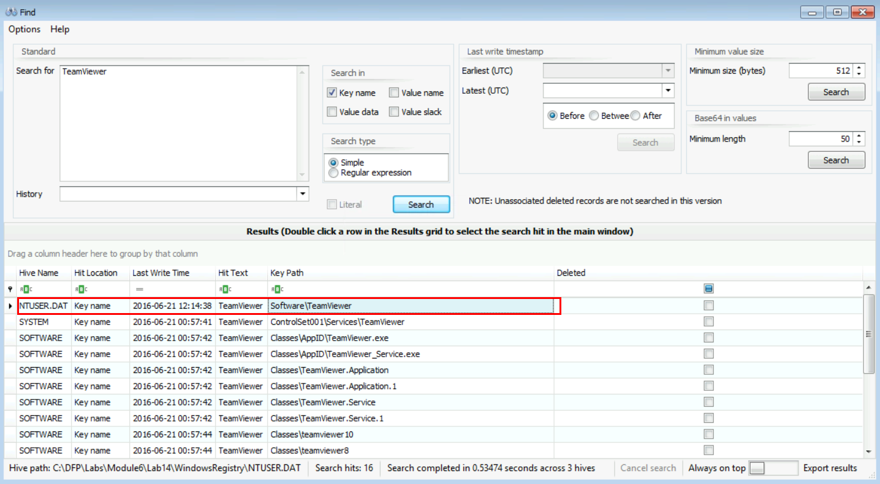The image size is (880, 484).
Task: Select the Between timestamp radio
Action: pos(594,116)
